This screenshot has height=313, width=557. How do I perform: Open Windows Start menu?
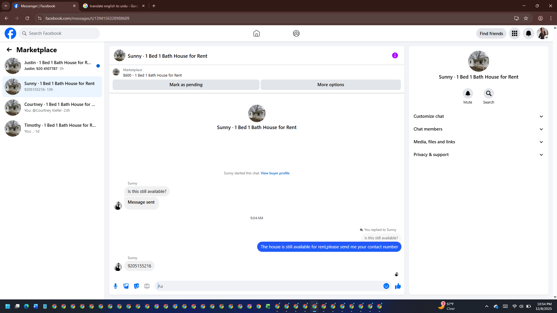tap(8, 306)
